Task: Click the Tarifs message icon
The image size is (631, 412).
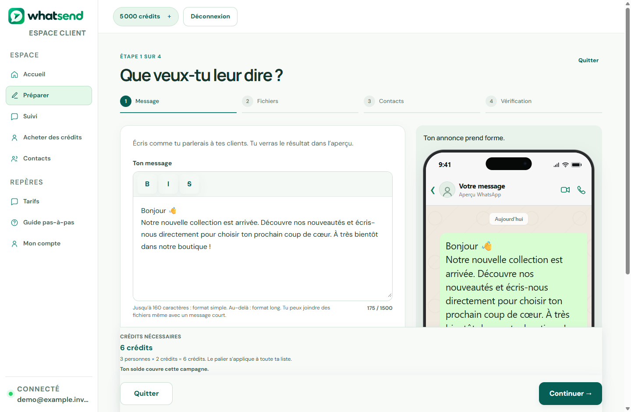Action: point(14,202)
